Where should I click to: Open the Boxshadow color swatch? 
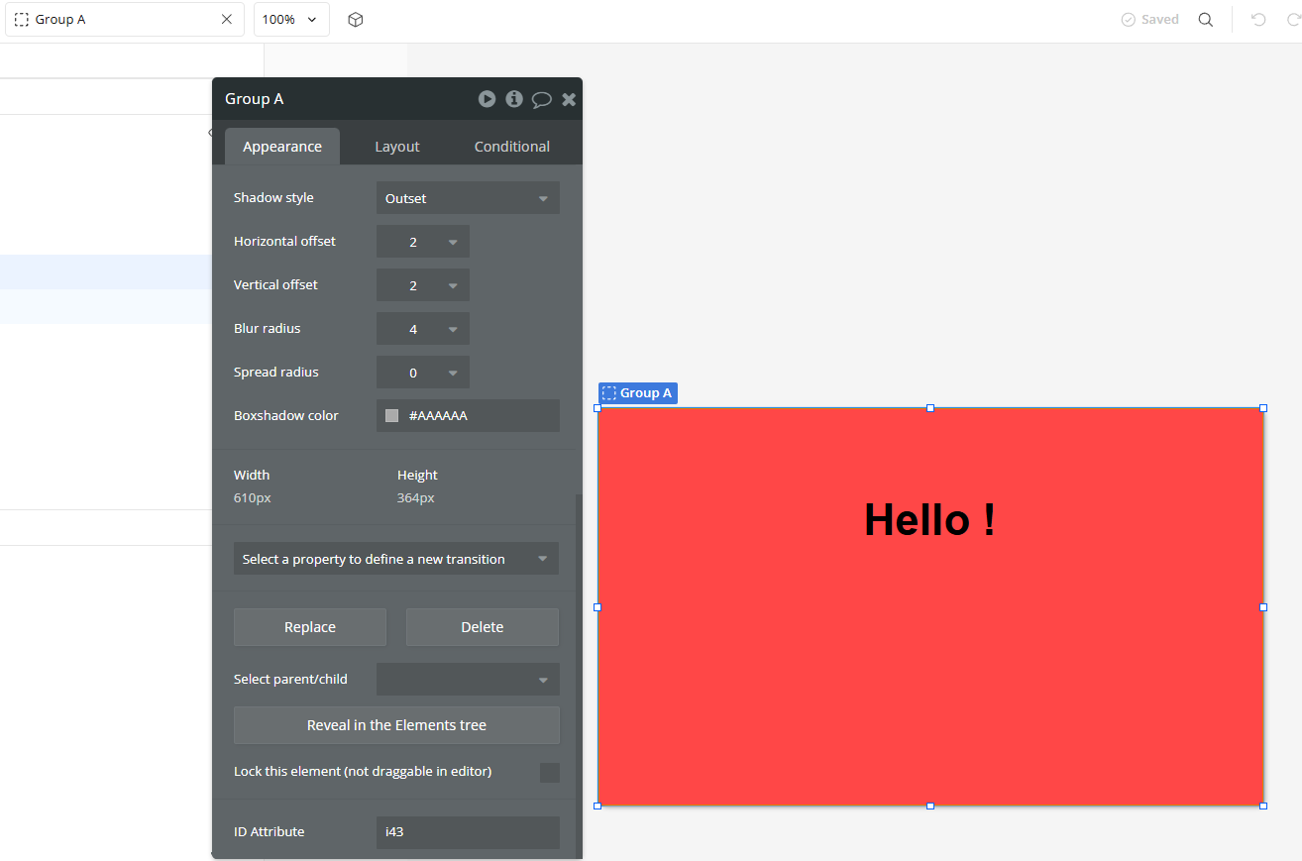tap(391, 415)
